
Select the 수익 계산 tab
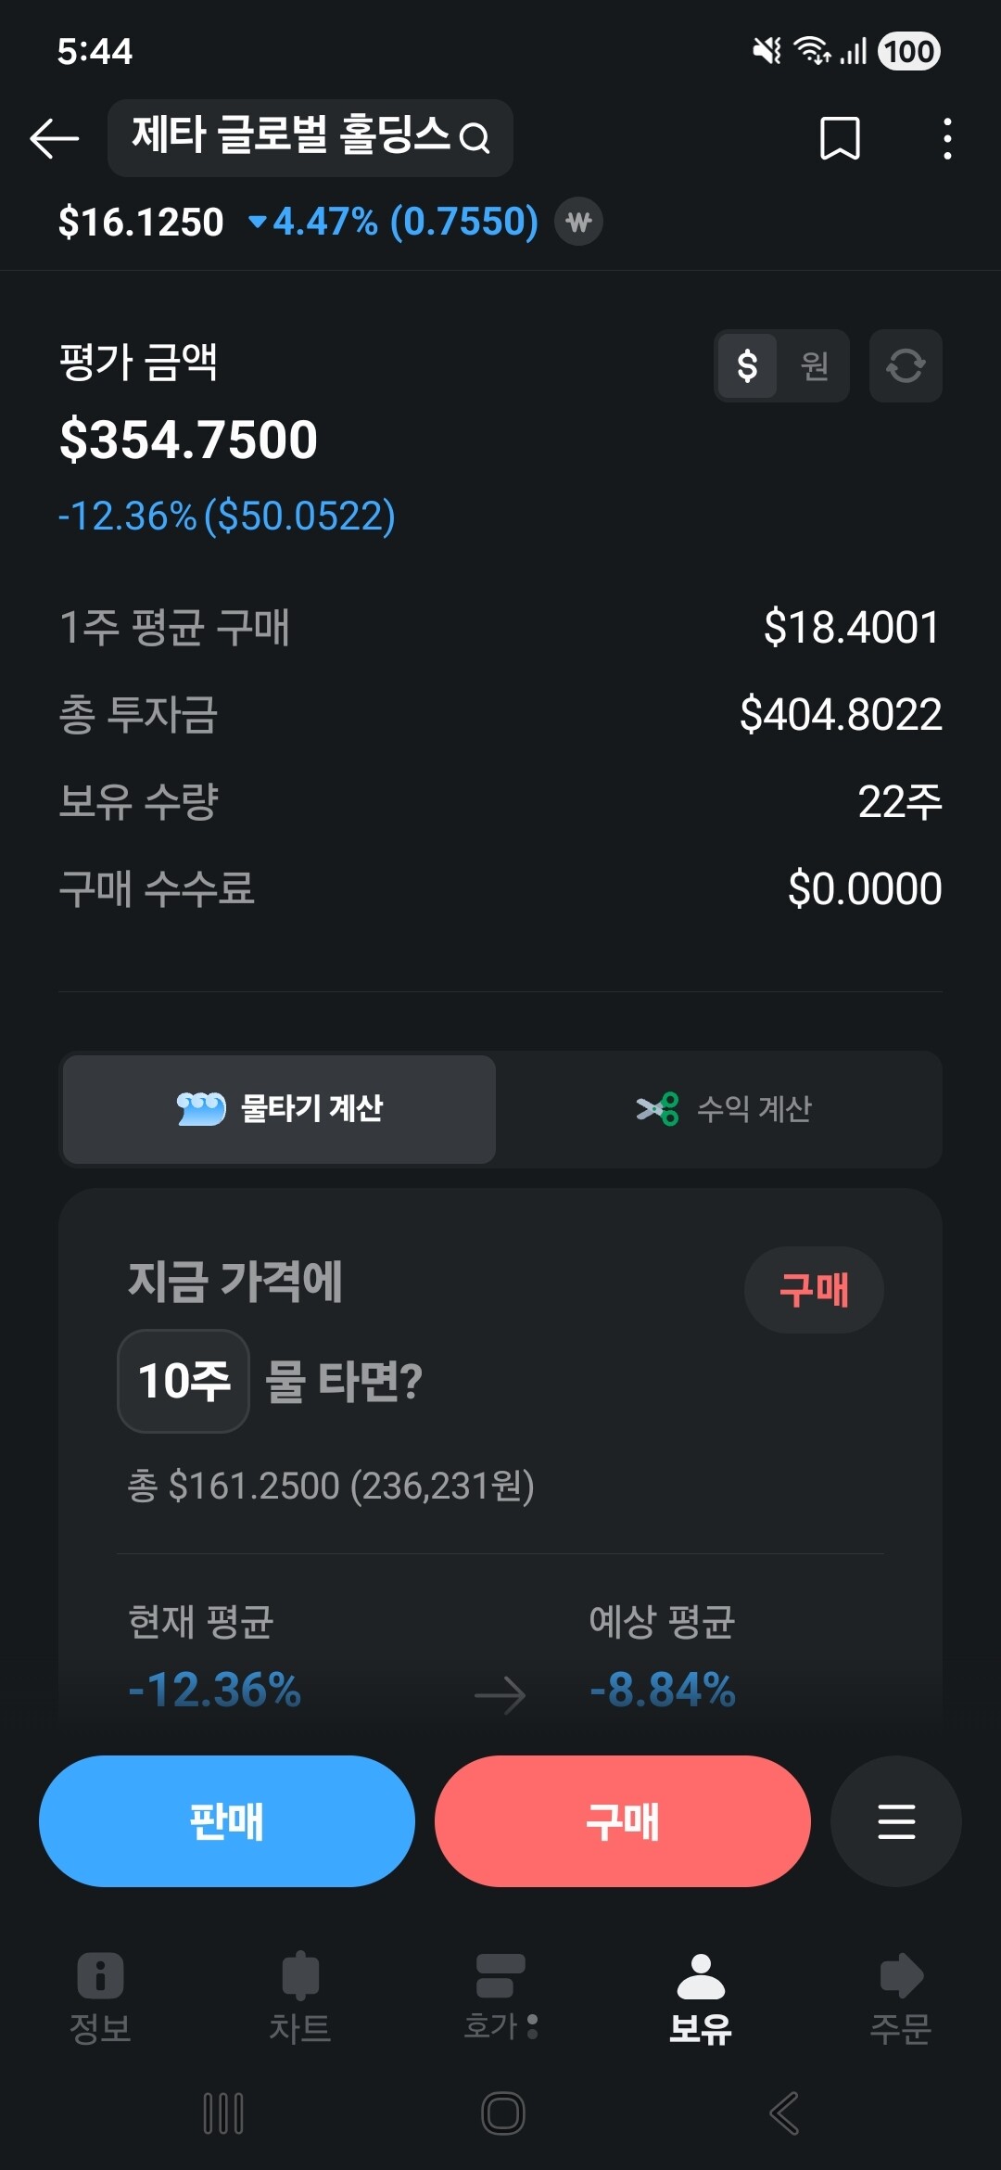(x=723, y=1109)
